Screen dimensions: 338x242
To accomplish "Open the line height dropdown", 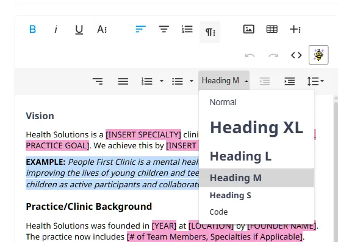I will [x=315, y=81].
